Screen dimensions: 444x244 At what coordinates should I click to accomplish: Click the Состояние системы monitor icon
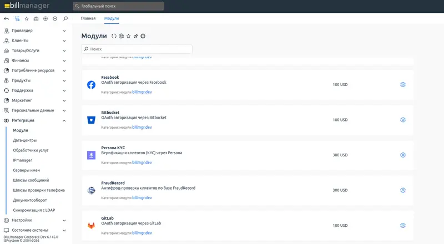pos(6,230)
